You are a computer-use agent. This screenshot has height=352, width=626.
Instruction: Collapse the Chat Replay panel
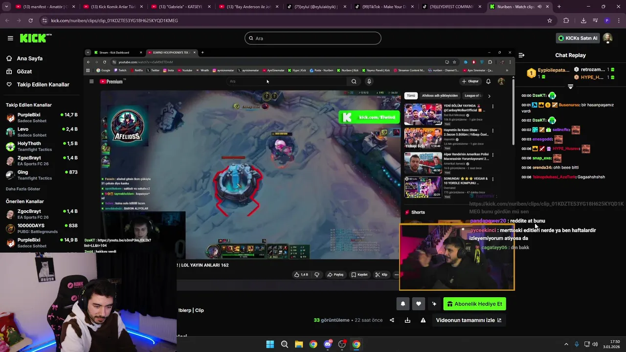click(x=521, y=55)
